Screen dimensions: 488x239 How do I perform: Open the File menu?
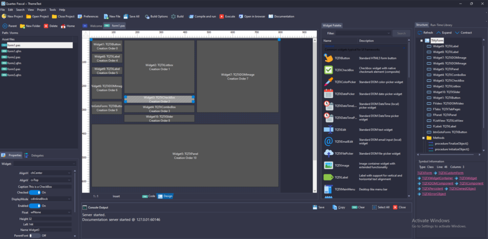[x=2, y=10]
